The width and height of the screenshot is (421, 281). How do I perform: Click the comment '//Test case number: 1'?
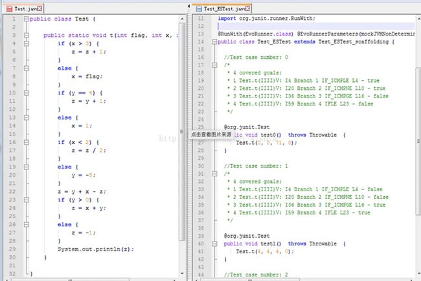(x=256, y=166)
